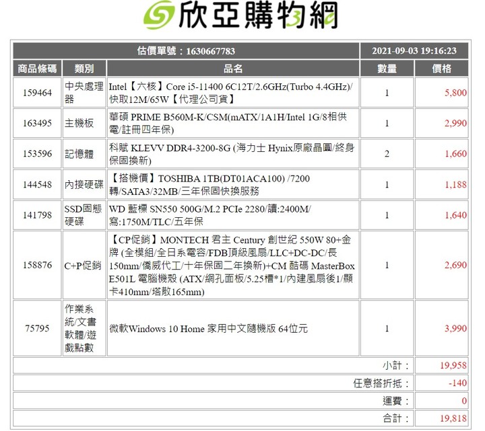Select barcode 158876
The image size is (485, 431).
tap(37, 265)
